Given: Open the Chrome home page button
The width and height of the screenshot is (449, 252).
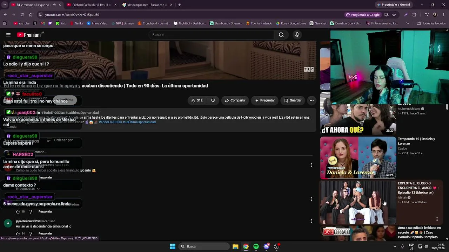Looking at the screenshot, I should 31,15.
